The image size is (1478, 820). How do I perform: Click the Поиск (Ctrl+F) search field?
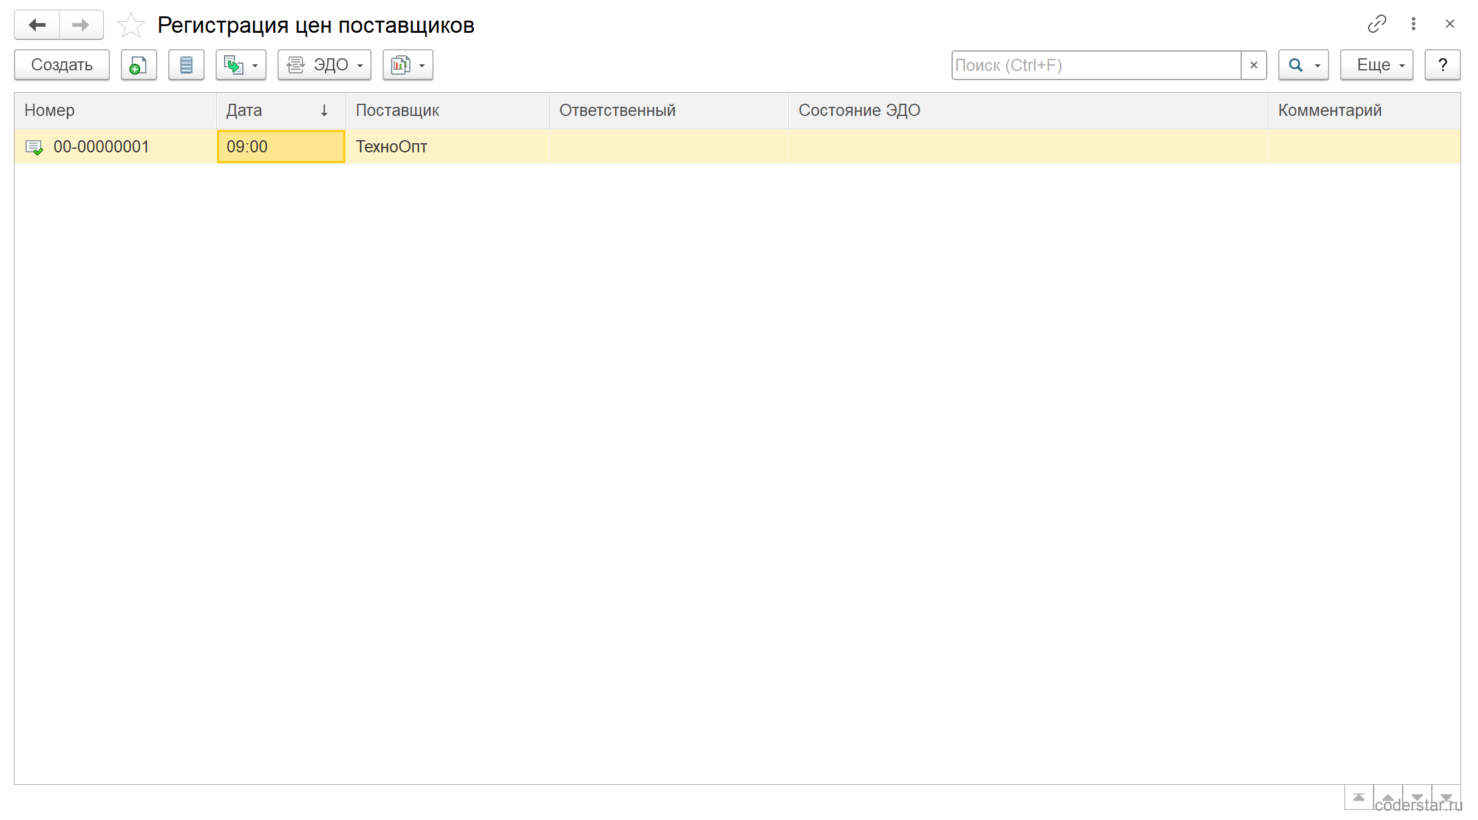1096,65
